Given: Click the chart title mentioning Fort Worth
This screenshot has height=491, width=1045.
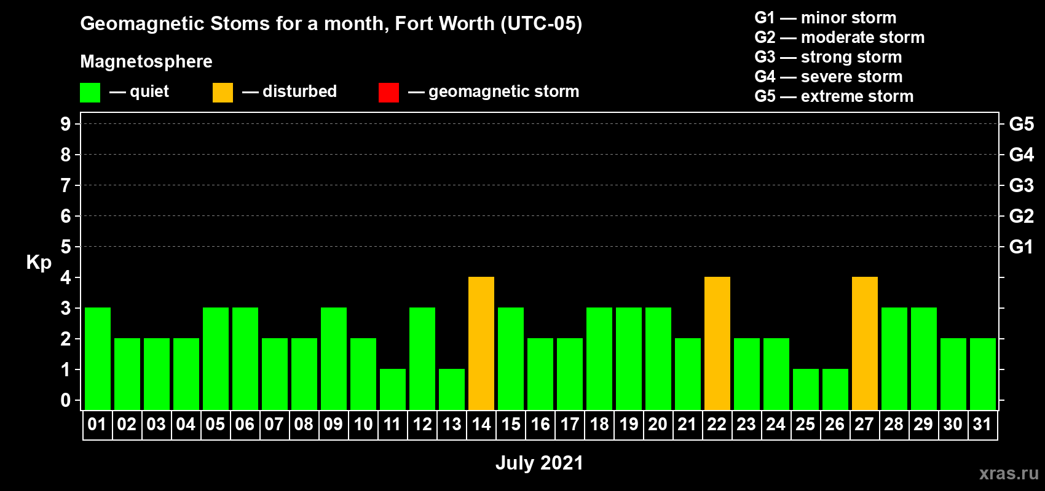Looking at the screenshot, I should pos(331,24).
